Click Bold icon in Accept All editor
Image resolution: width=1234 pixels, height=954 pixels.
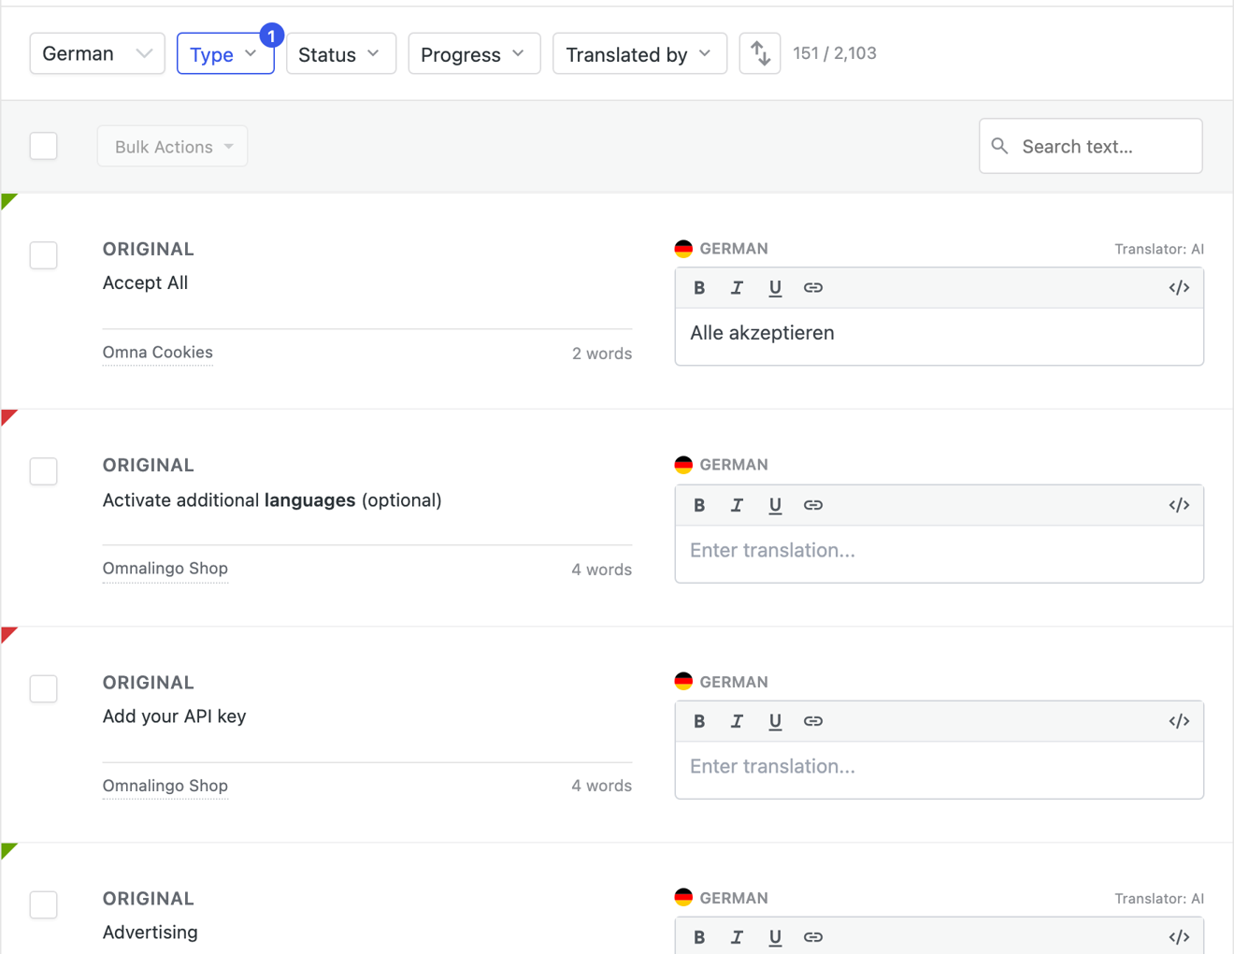click(x=699, y=288)
